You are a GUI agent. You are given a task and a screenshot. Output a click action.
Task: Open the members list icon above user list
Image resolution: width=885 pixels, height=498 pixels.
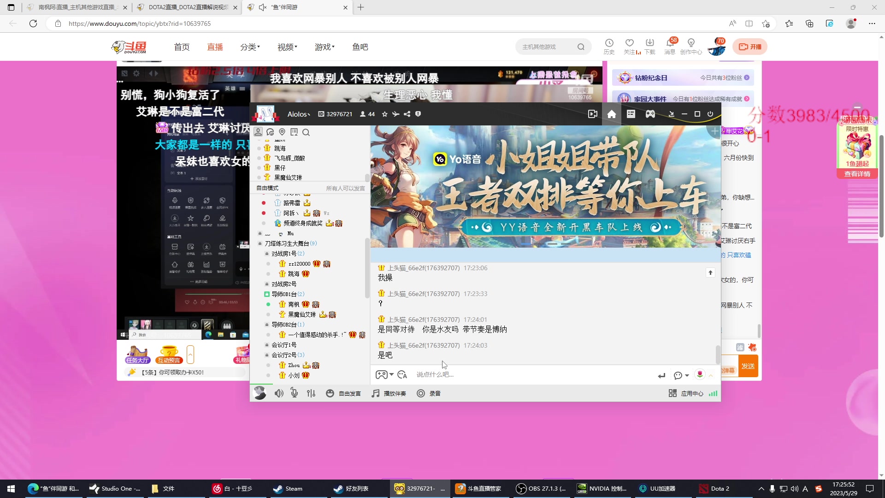[x=258, y=132]
